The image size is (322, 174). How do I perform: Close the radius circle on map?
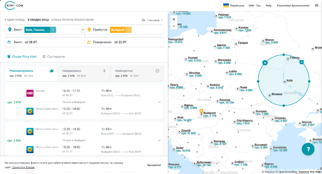tap(301, 62)
